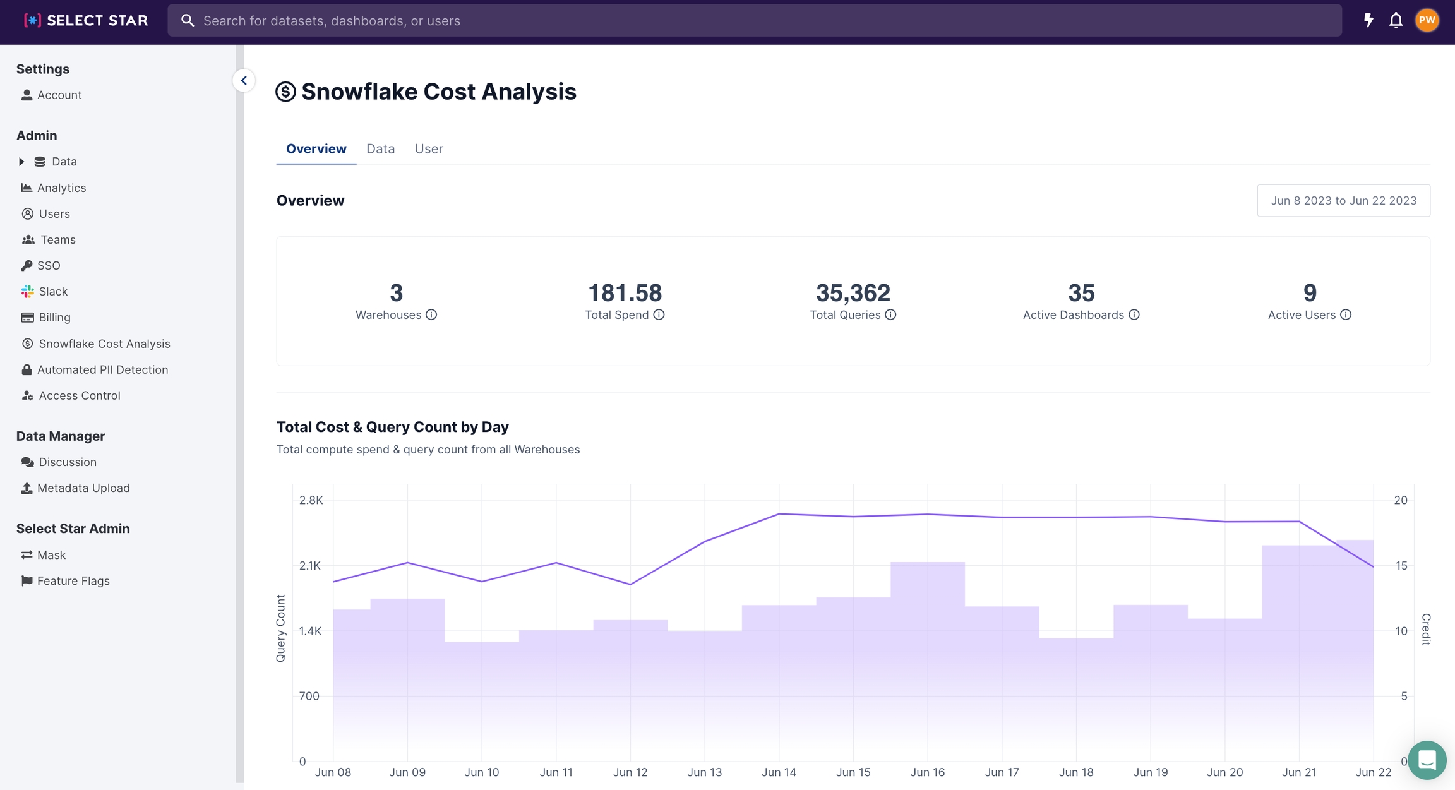Switch to the User tab
Viewport: 1455px width, 790px height.
(429, 148)
